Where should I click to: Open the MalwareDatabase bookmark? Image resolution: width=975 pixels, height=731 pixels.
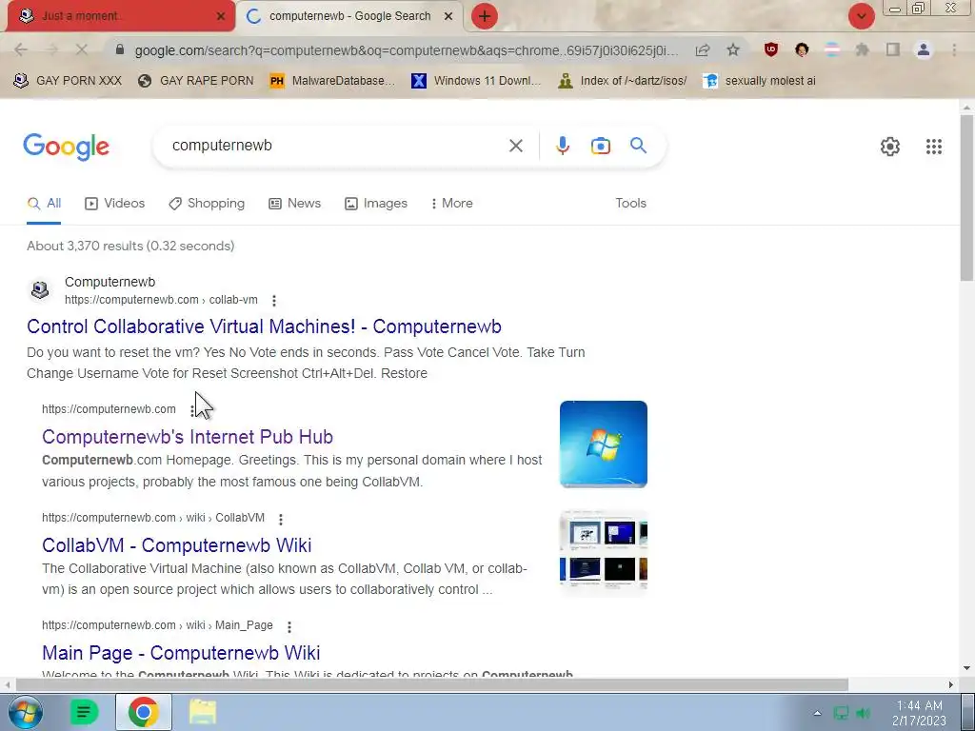[x=332, y=81]
